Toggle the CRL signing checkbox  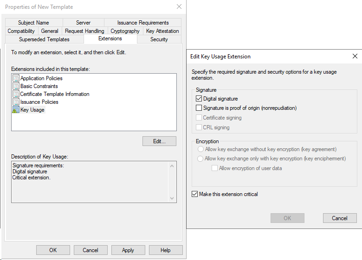pyautogui.click(x=199, y=127)
